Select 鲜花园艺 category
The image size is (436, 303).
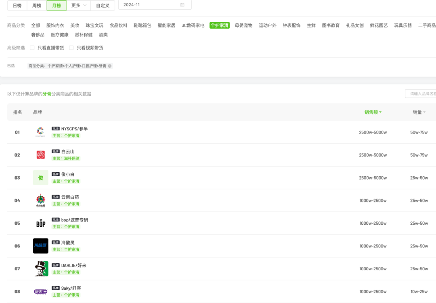(379, 25)
